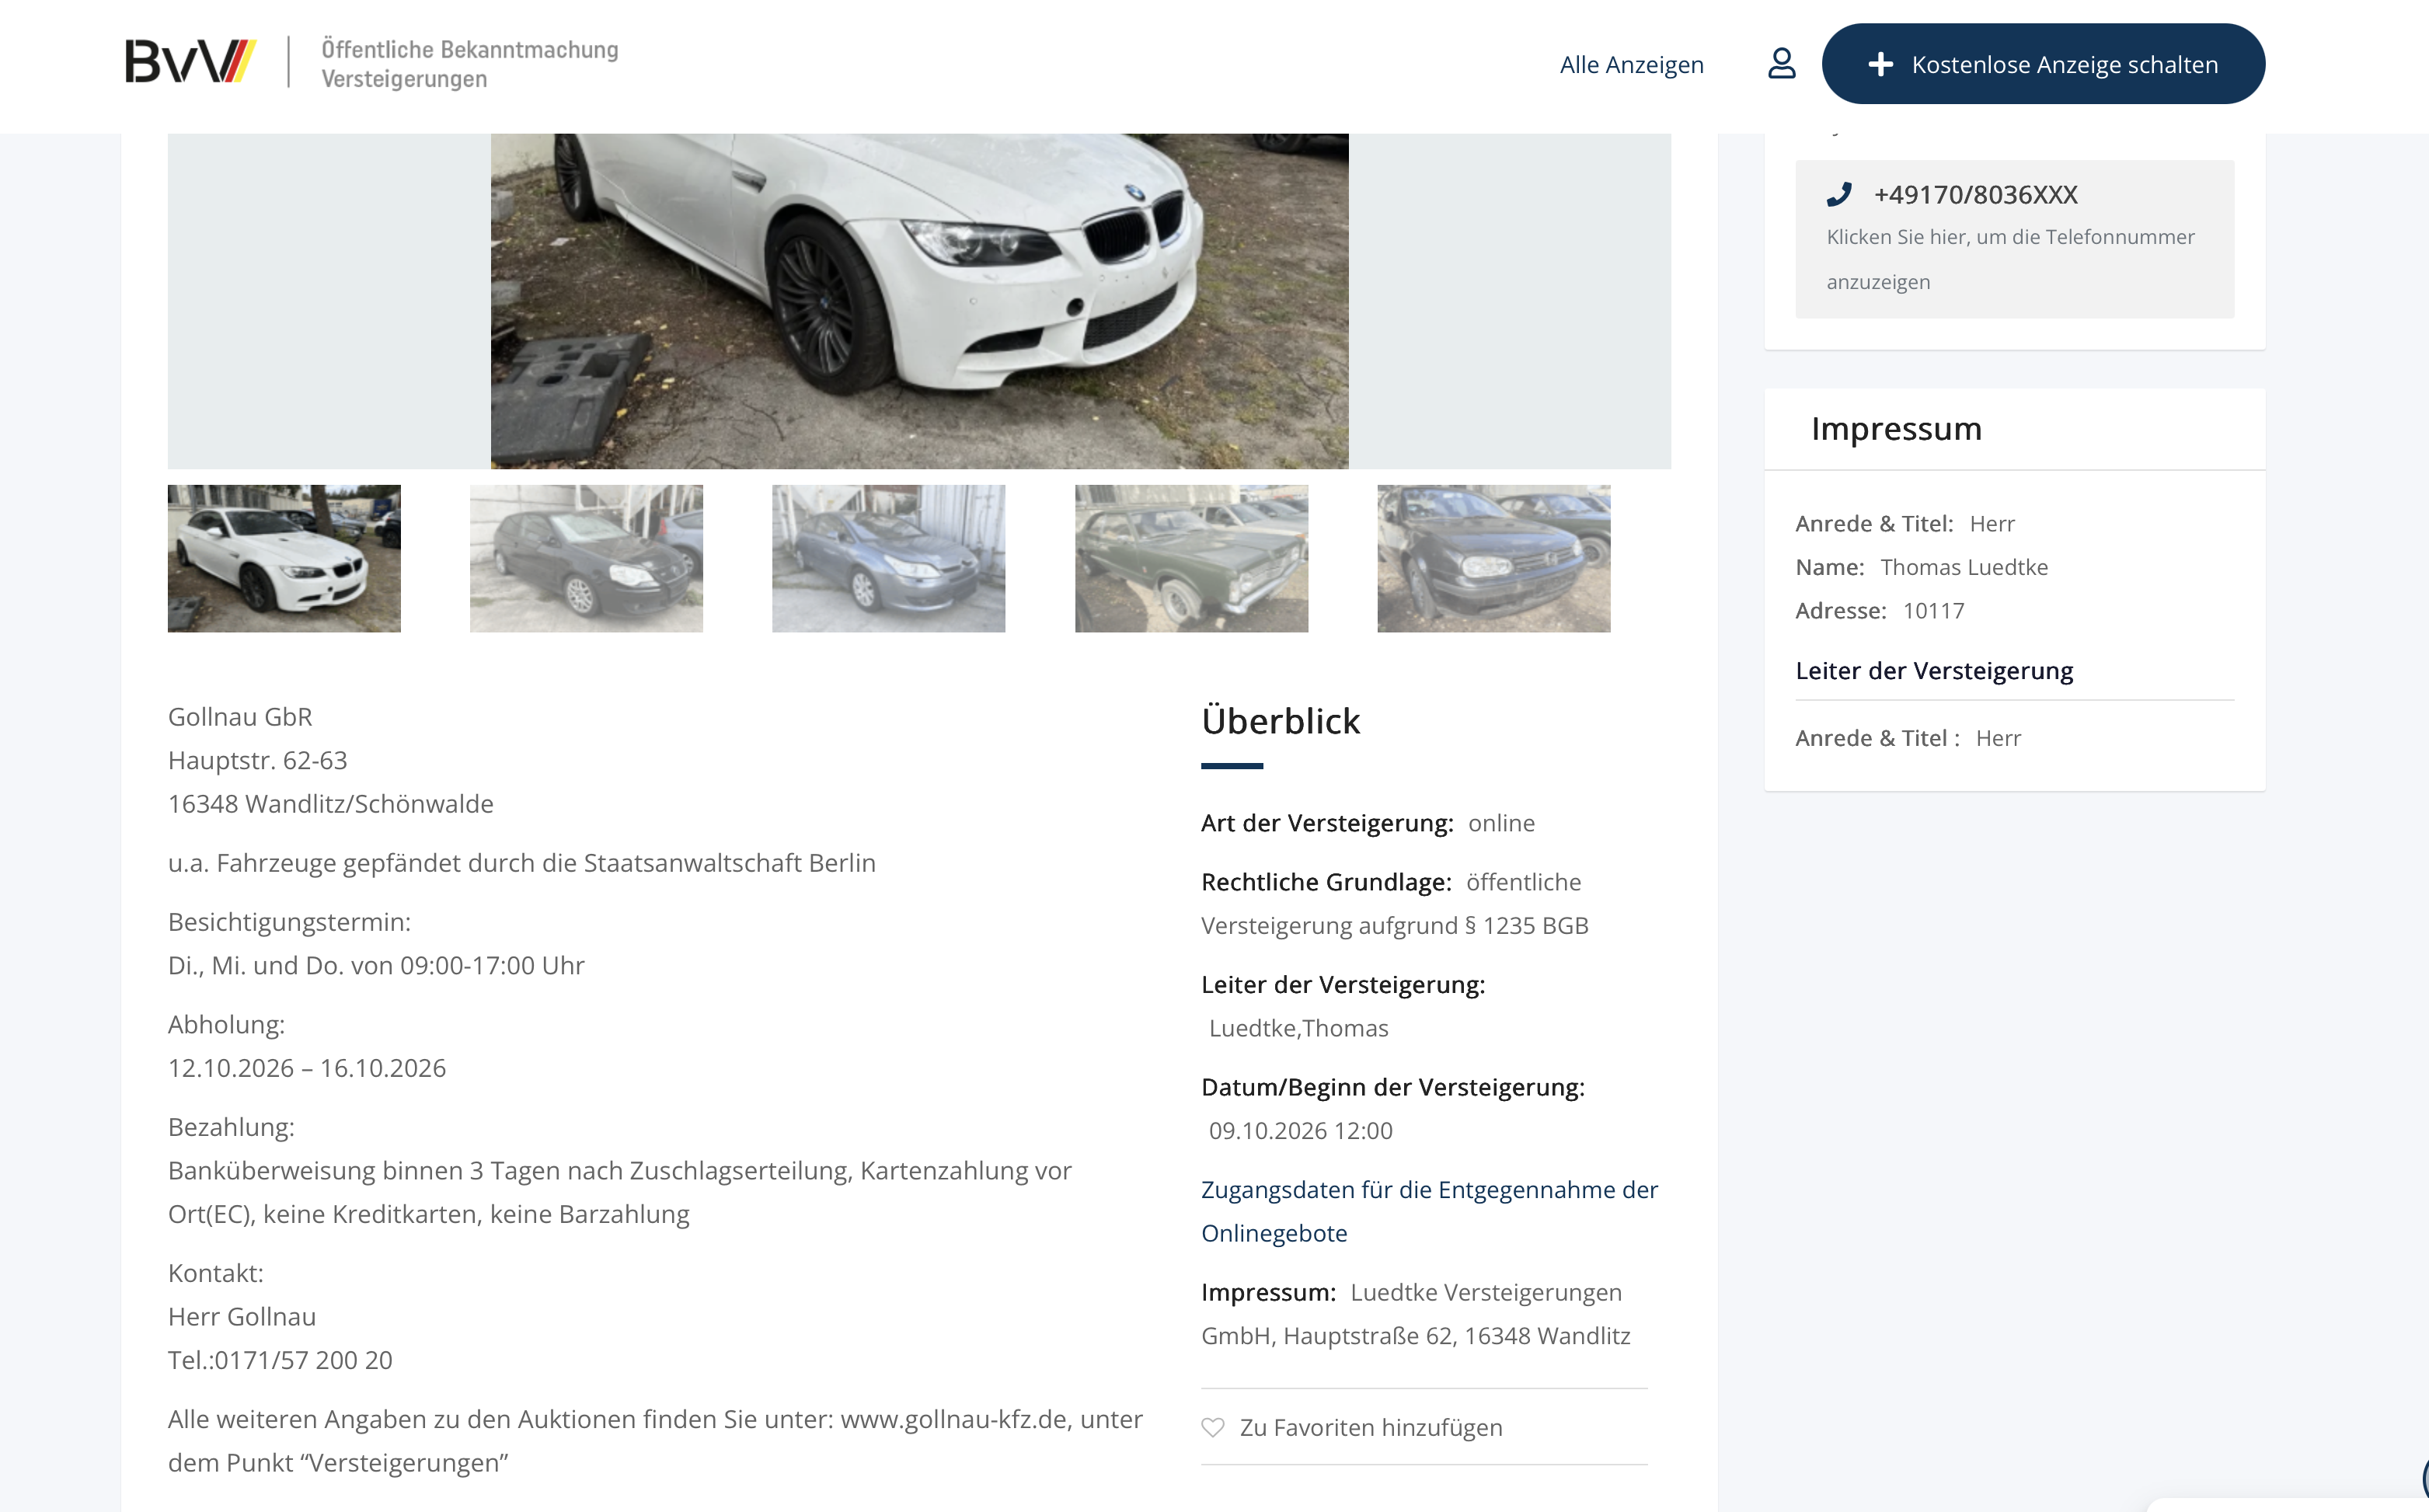Screen dimensions: 2429x1512
Task: Click the text Gollnau GbR
Action: (x=240, y=717)
